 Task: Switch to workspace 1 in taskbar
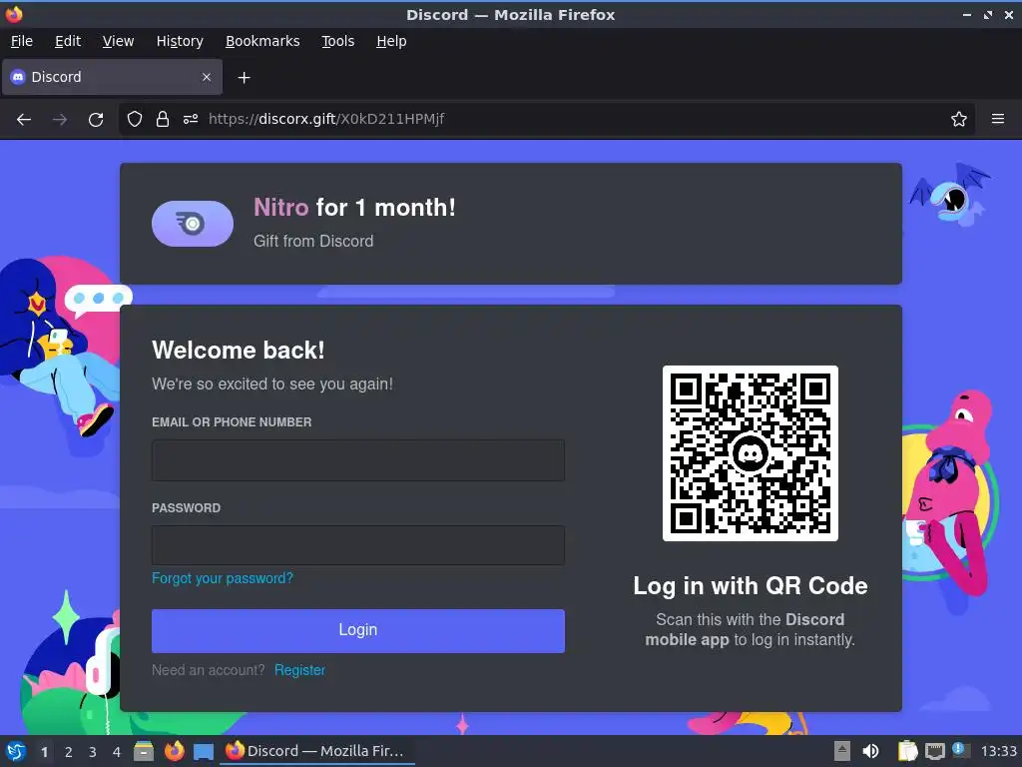pyautogui.click(x=44, y=752)
